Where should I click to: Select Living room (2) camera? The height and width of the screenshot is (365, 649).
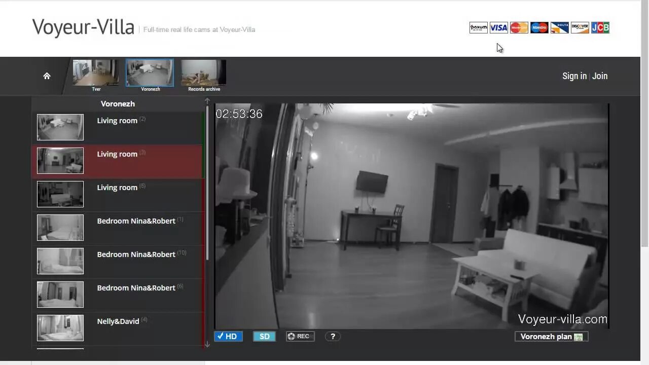[117, 127]
